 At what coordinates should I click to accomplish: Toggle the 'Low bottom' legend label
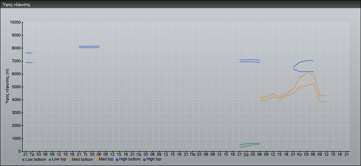(36, 159)
